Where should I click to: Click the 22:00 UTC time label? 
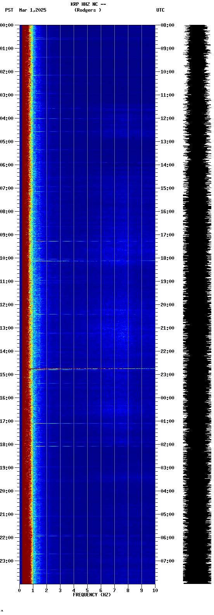(x=167, y=351)
